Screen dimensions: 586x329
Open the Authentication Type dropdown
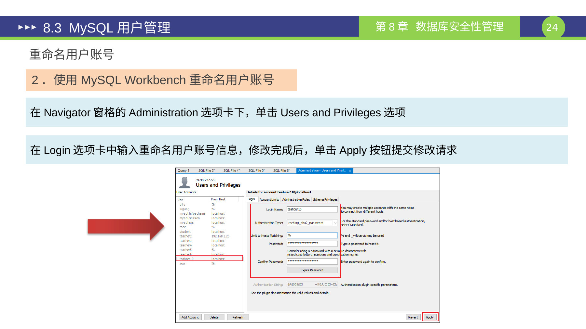[x=312, y=223]
